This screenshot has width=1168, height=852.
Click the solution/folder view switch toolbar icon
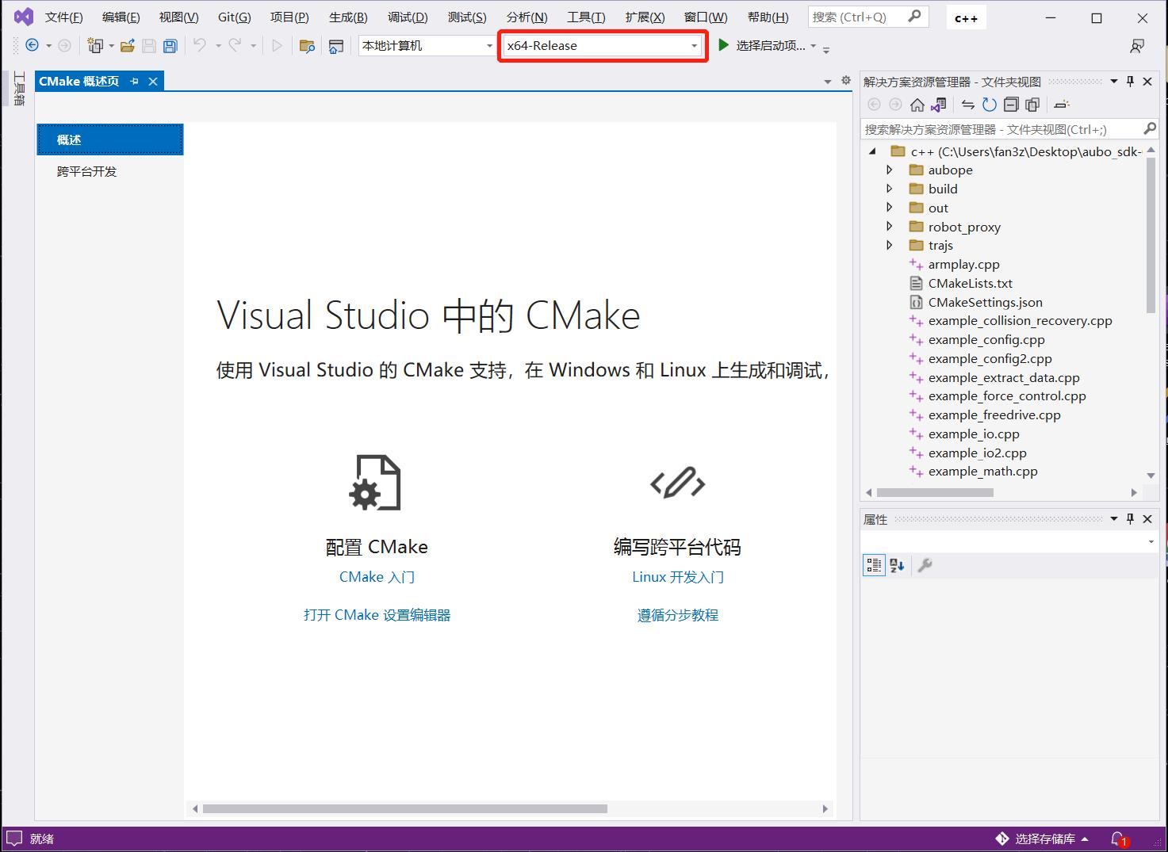pyautogui.click(x=336, y=46)
